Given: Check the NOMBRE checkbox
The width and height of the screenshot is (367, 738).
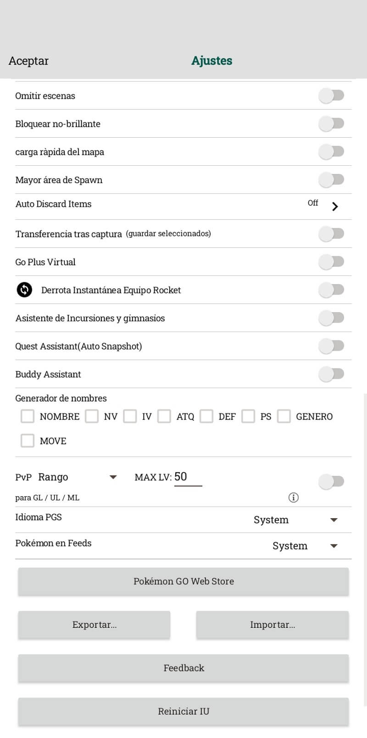Looking at the screenshot, I should pyautogui.click(x=28, y=416).
